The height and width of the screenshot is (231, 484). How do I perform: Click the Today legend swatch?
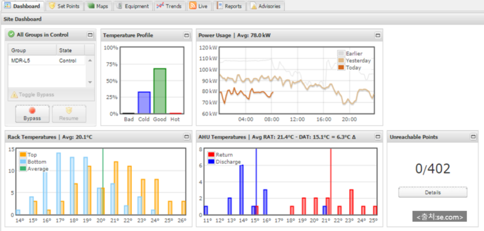point(341,68)
